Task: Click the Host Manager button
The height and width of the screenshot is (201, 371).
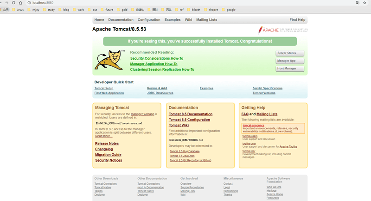Action: coord(290,69)
